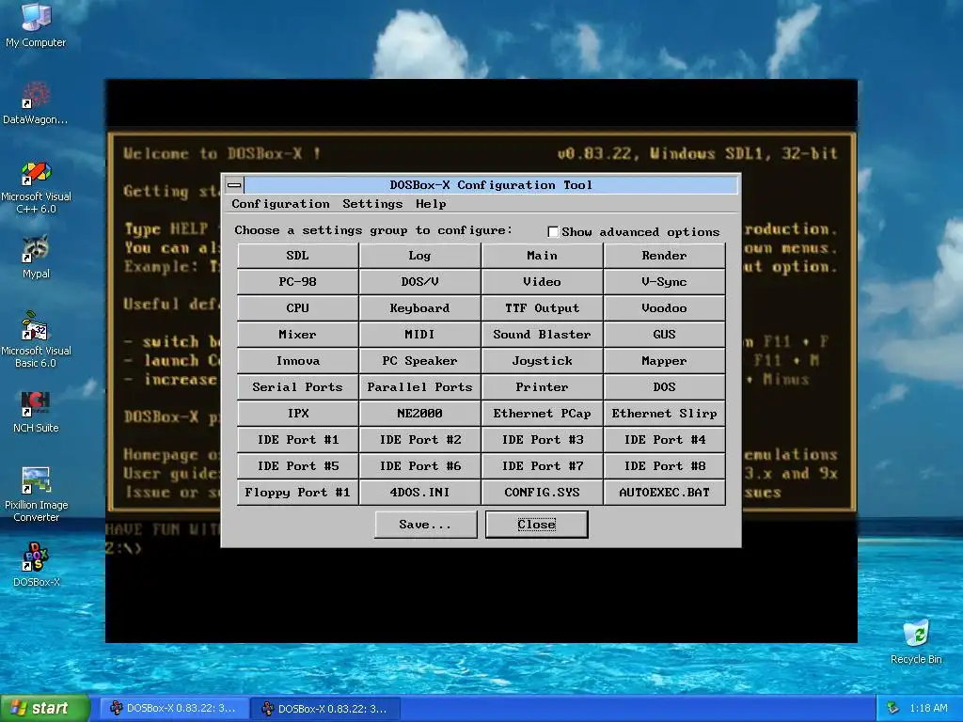Open the IPX settings group
Image resolution: width=963 pixels, height=722 pixels.
[x=297, y=414]
